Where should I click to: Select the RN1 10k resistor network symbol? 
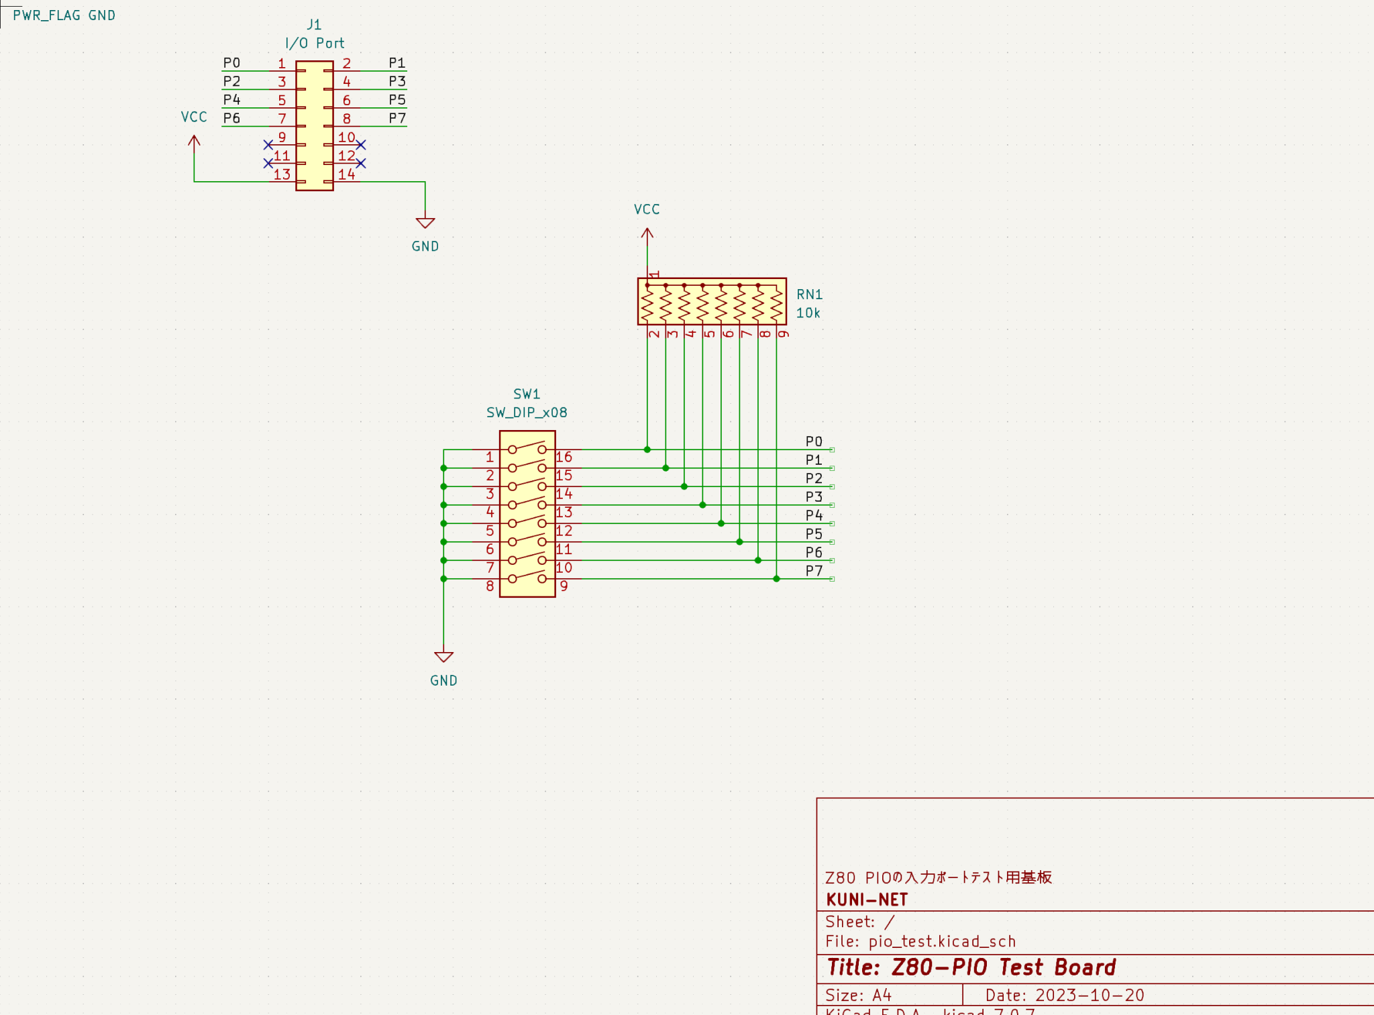point(711,302)
